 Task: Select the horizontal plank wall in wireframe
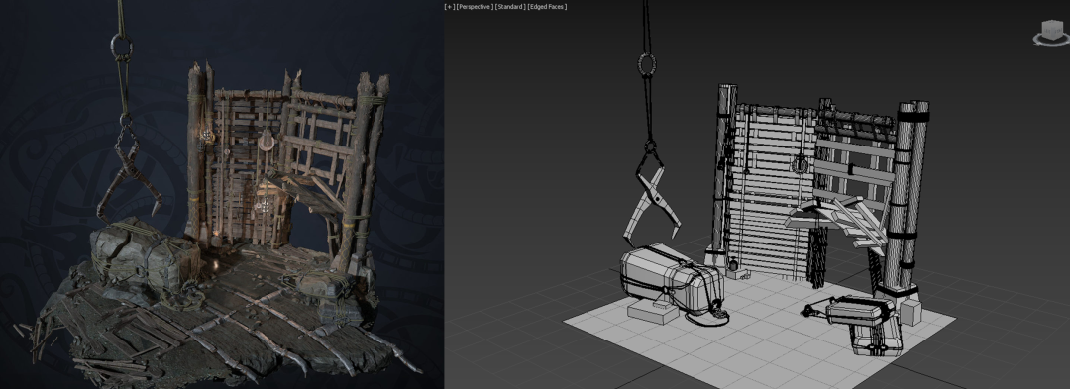(x=771, y=192)
